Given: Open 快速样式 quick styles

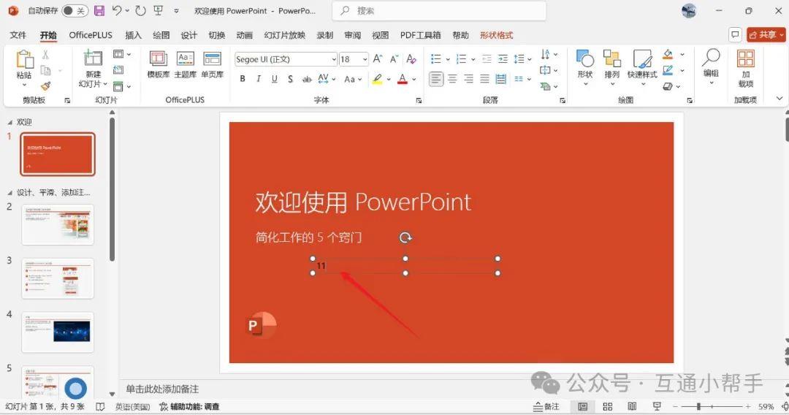Looking at the screenshot, I should (x=642, y=67).
